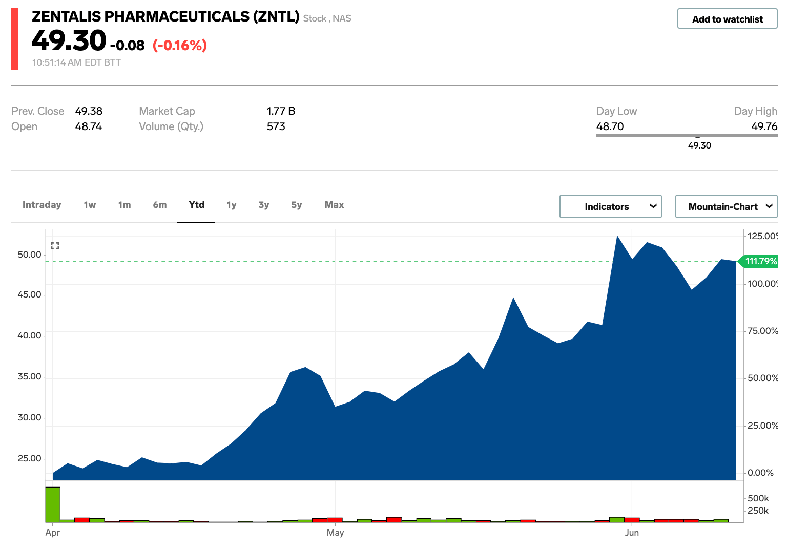Click the ZENTALIS PHARMACEUTICALS (ZNTL) title
788x551 pixels.
(x=165, y=16)
